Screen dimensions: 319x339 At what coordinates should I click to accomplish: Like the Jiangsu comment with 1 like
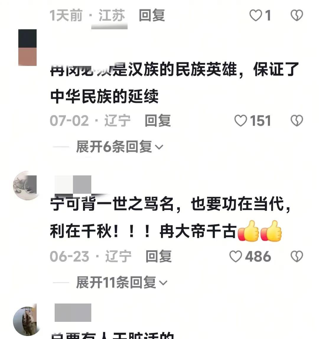[255, 15]
